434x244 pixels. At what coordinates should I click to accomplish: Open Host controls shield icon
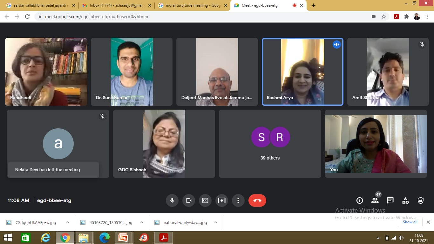(421, 200)
